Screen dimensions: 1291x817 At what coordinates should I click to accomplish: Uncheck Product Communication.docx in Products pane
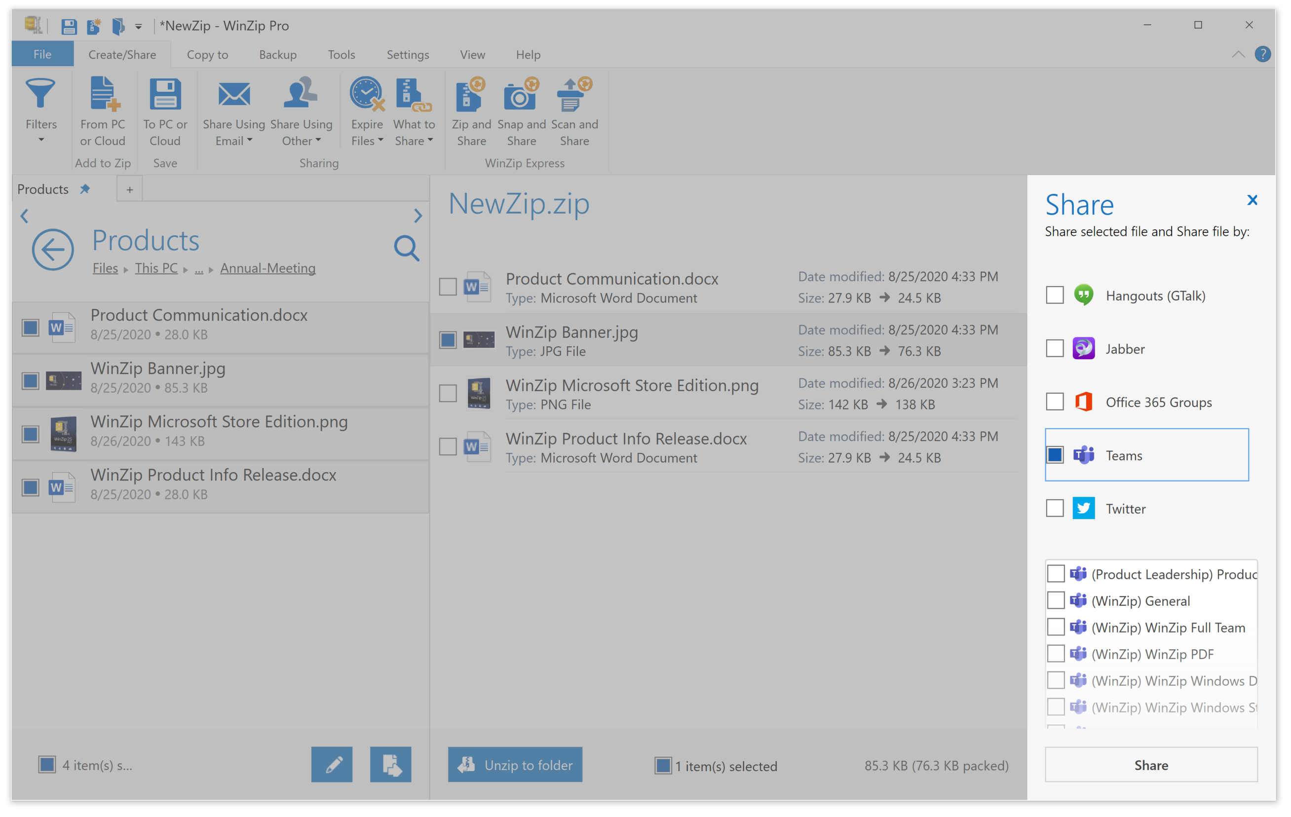click(x=31, y=327)
